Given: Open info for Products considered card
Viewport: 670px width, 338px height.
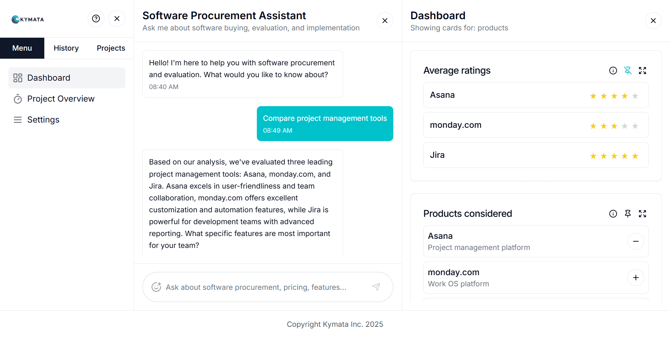Looking at the screenshot, I should 613,214.
